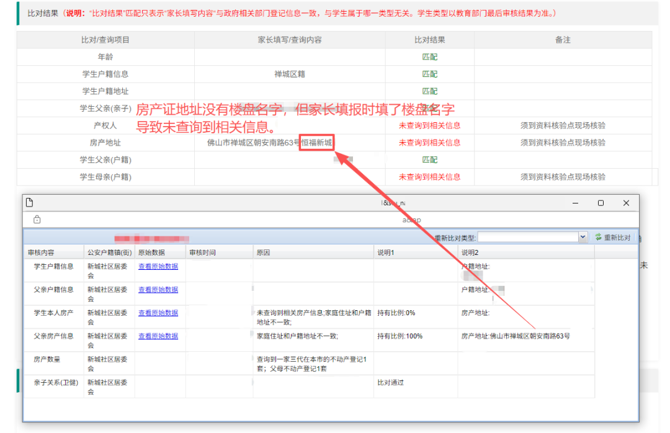
Task: Open 查看原始数据 link for 父亲户籍信息
Action: [x=158, y=290]
